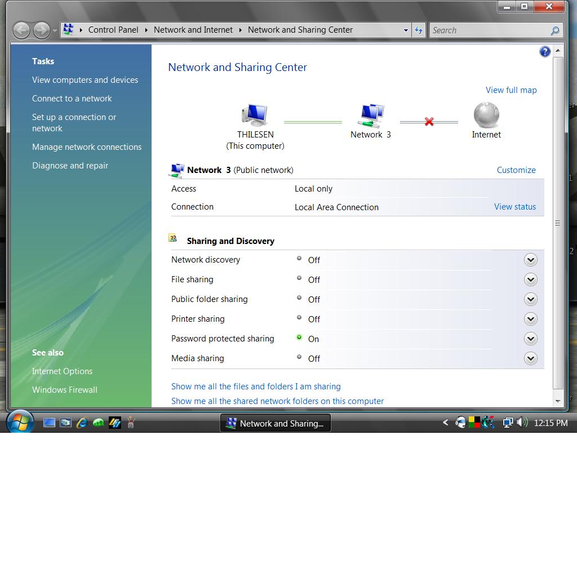
Task: Open Connect to a network task
Action: point(72,99)
